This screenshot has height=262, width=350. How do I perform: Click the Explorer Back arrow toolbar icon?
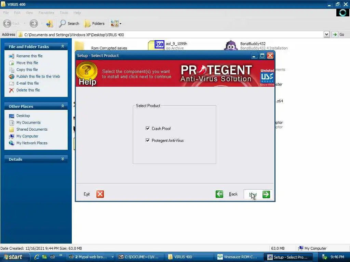[x=8, y=24]
